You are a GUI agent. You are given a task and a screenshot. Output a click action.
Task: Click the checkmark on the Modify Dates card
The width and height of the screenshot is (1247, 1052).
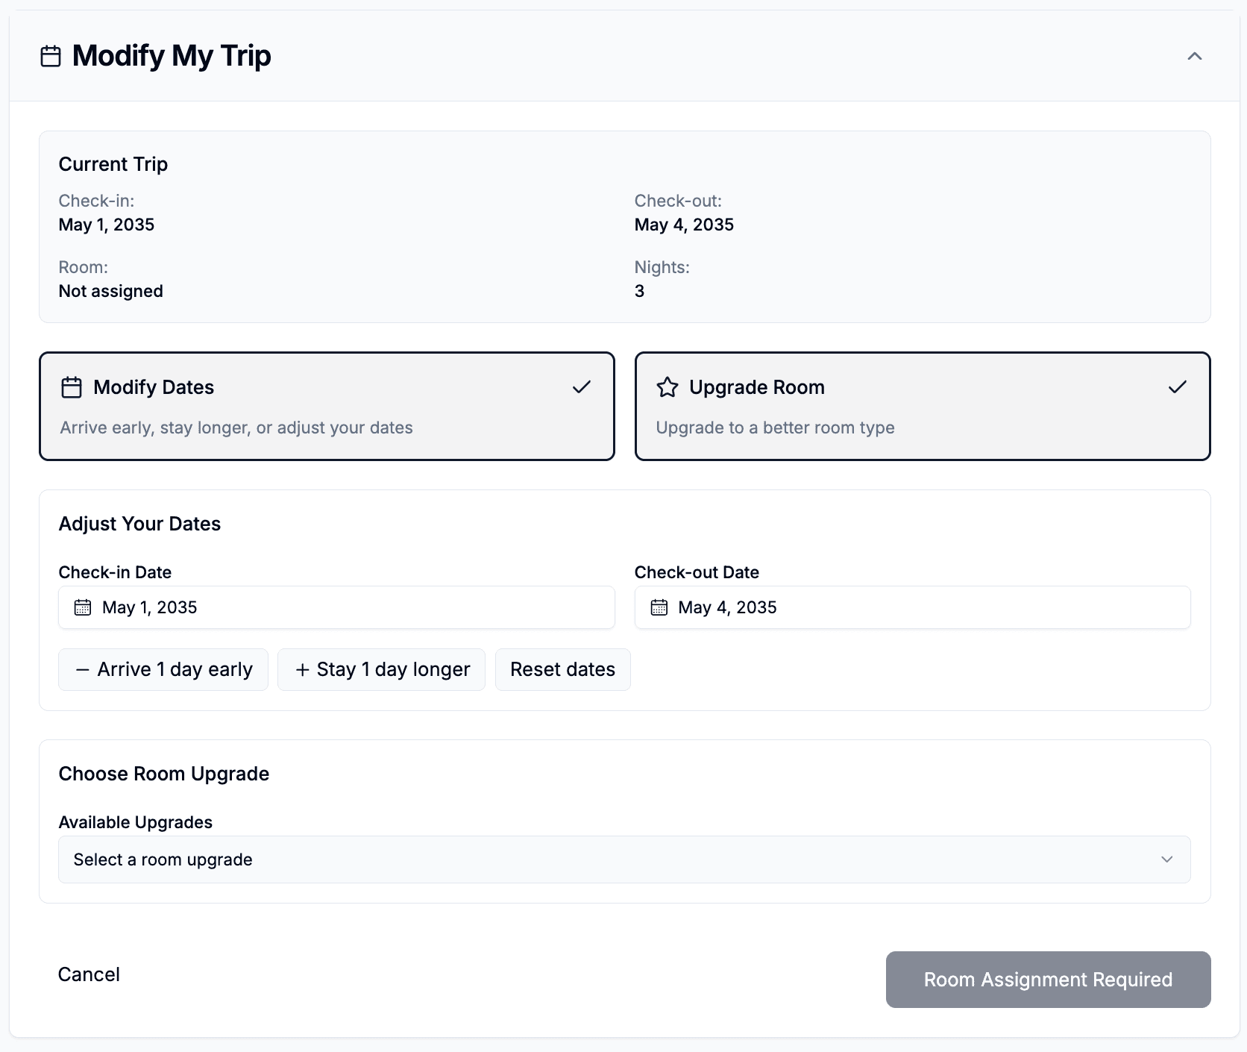click(x=582, y=386)
